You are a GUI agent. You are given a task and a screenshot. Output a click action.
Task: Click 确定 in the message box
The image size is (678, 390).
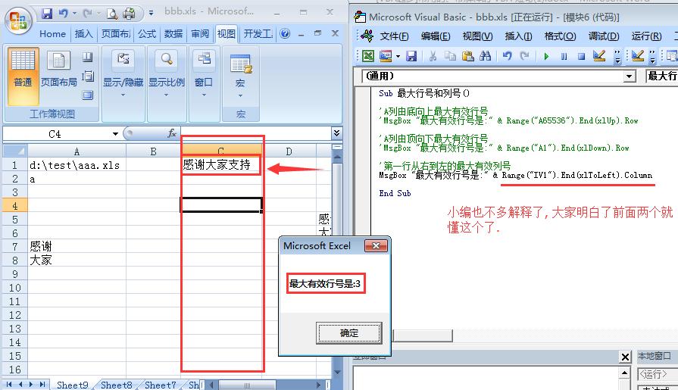349,333
